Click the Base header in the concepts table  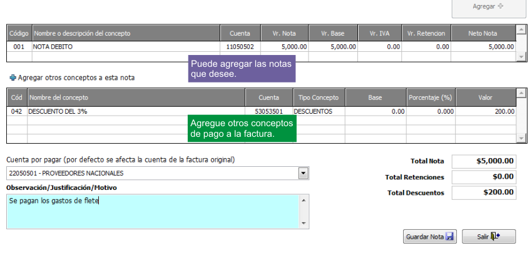pyautogui.click(x=376, y=97)
